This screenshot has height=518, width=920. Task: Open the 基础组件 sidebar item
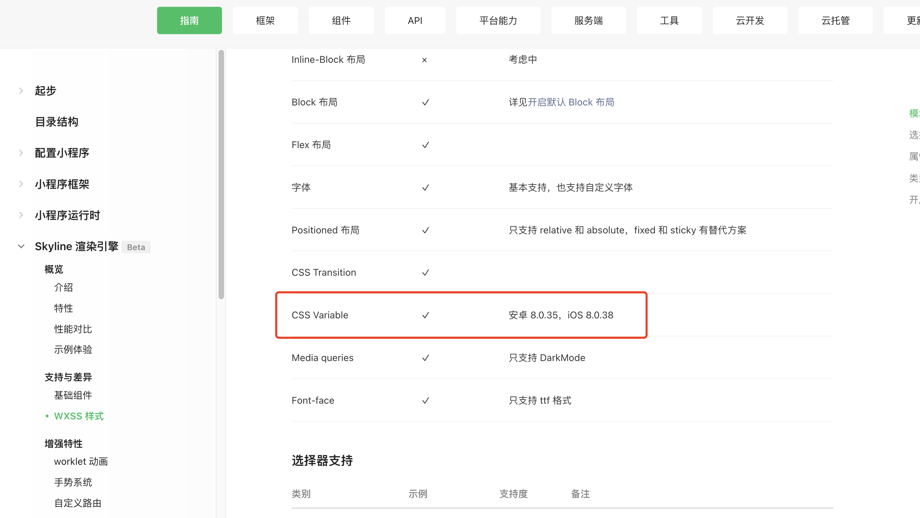pyautogui.click(x=73, y=395)
